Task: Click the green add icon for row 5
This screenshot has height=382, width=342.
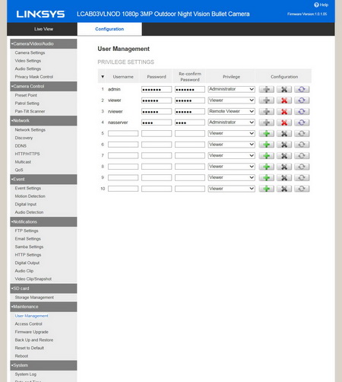Action: coord(266,133)
